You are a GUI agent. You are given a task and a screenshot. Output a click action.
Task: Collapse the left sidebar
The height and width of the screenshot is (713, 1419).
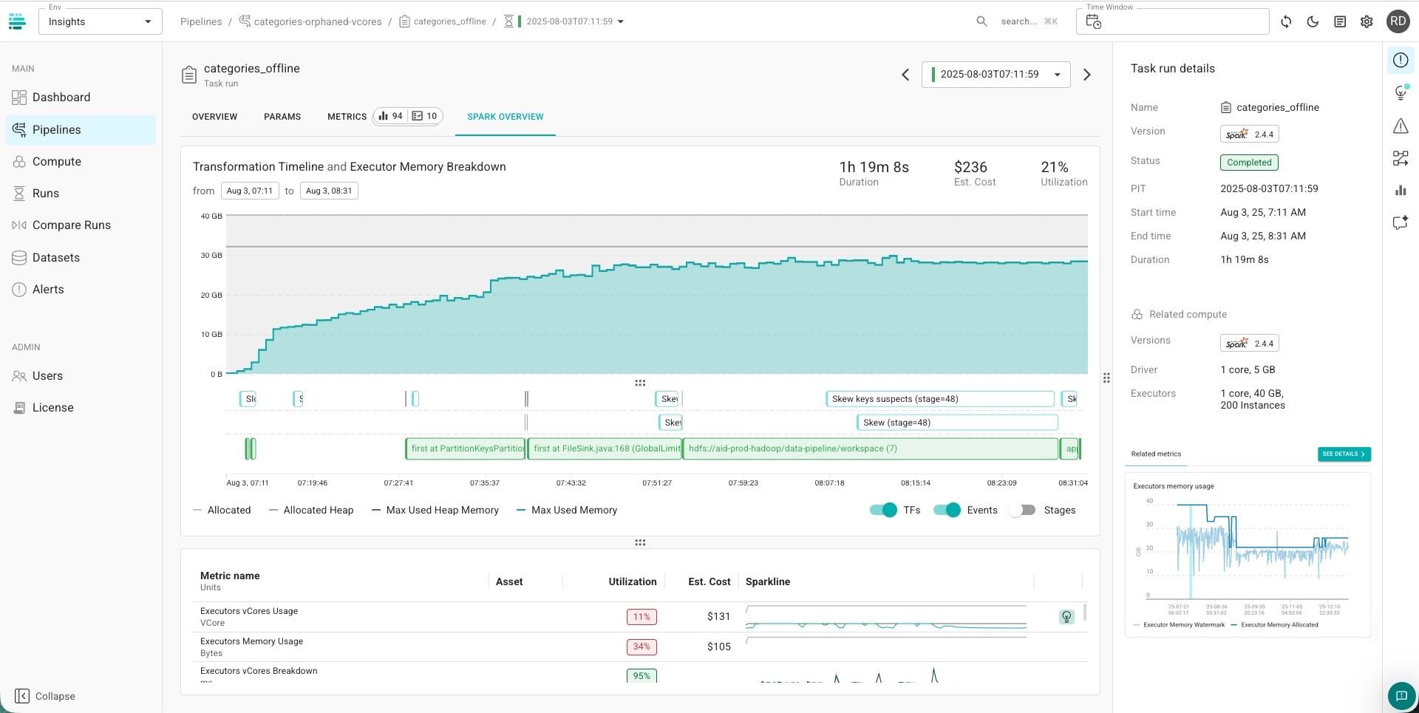tap(45, 696)
